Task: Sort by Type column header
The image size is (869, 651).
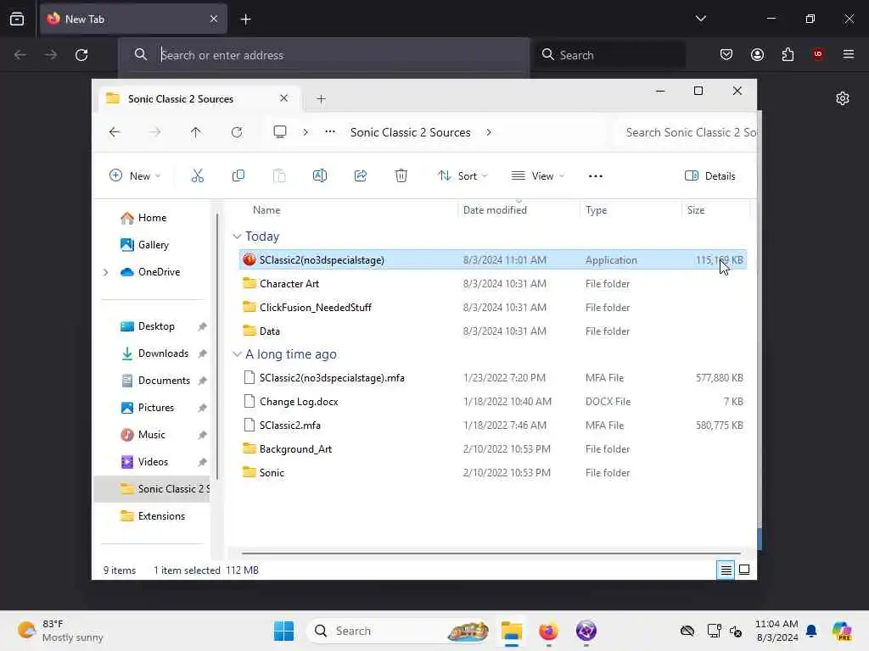Action: 597,210
